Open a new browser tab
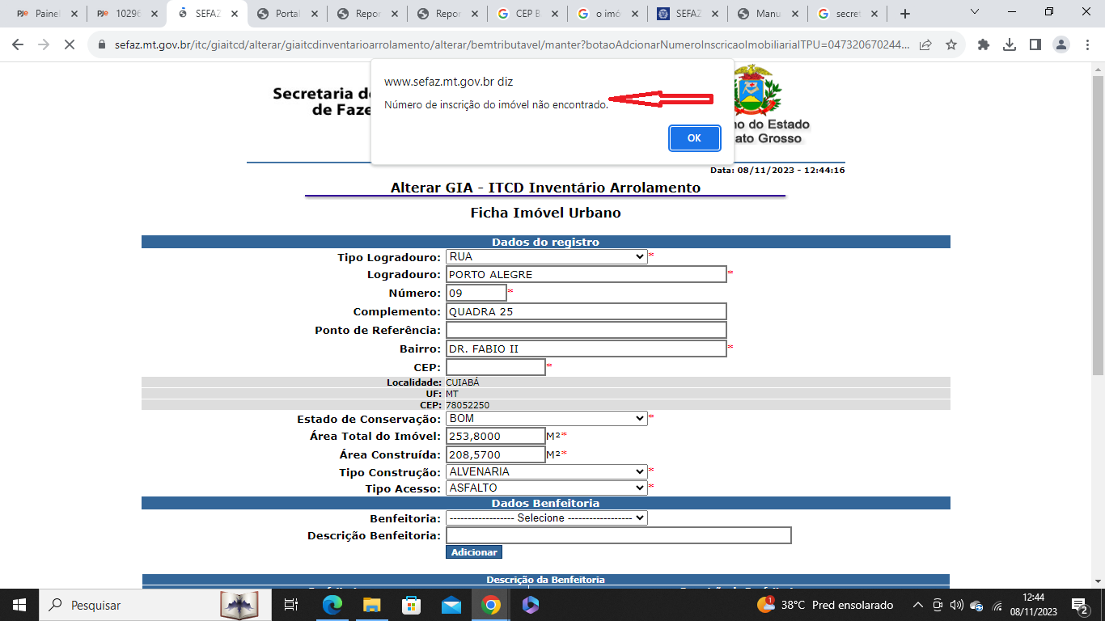 (x=904, y=14)
